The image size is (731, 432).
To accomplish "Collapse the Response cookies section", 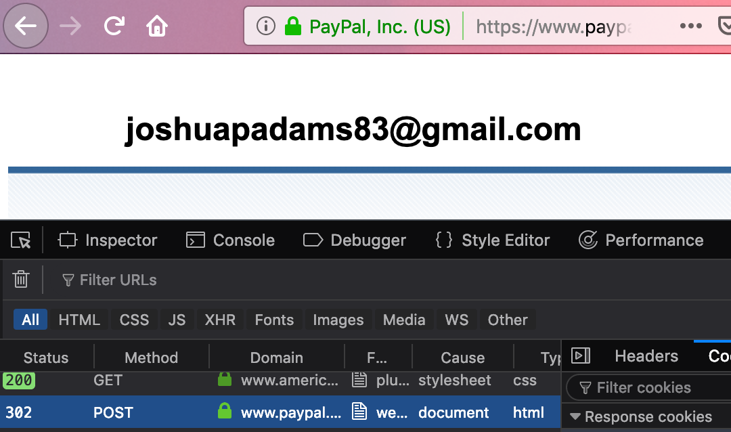I will coord(576,417).
